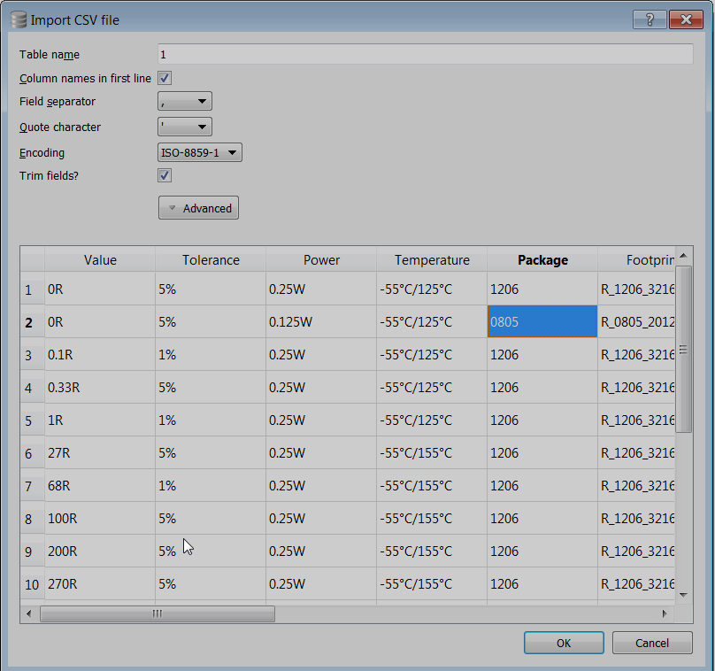Uncheck the Column names in first line box

164,78
